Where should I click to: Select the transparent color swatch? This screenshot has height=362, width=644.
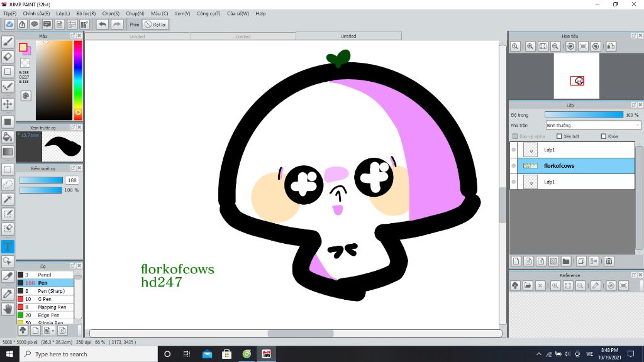click(x=25, y=63)
